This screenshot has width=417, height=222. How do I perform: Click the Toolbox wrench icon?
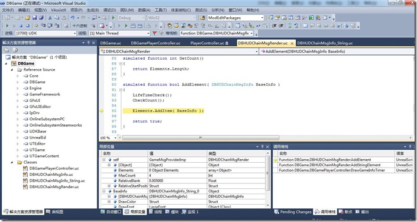point(304,18)
